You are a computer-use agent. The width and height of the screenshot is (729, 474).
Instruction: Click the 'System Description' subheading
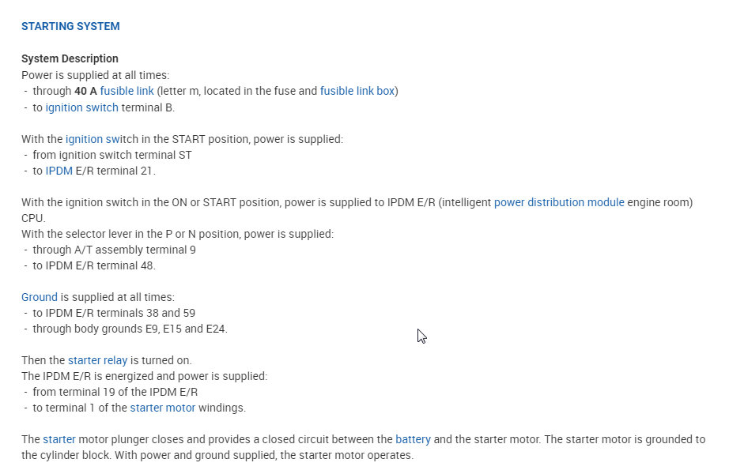[70, 58]
